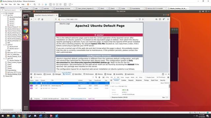Click the manual link on Apache page
The width and height of the screenshot is (211, 118).
[131, 65]
